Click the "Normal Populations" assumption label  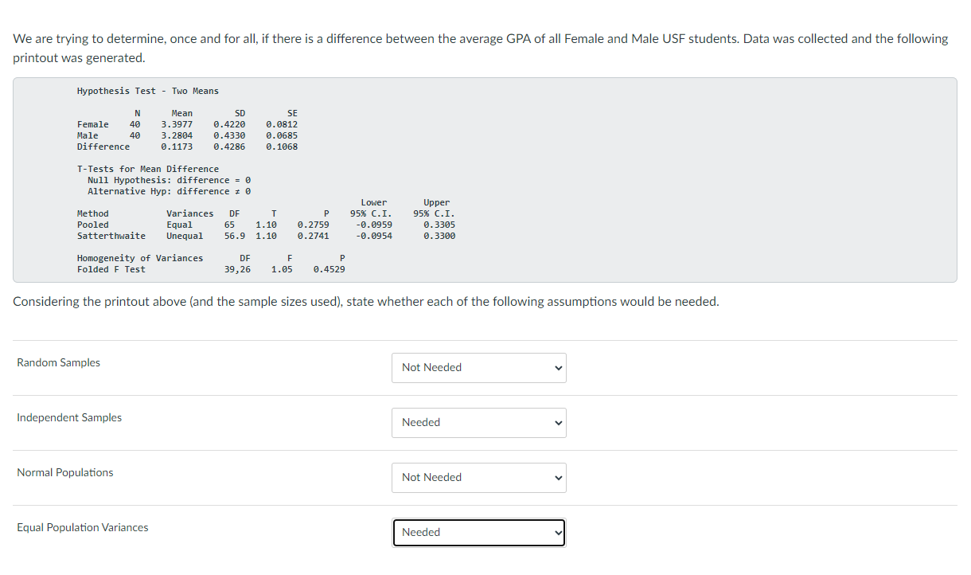pyautogui.click(x=64, y=473)
